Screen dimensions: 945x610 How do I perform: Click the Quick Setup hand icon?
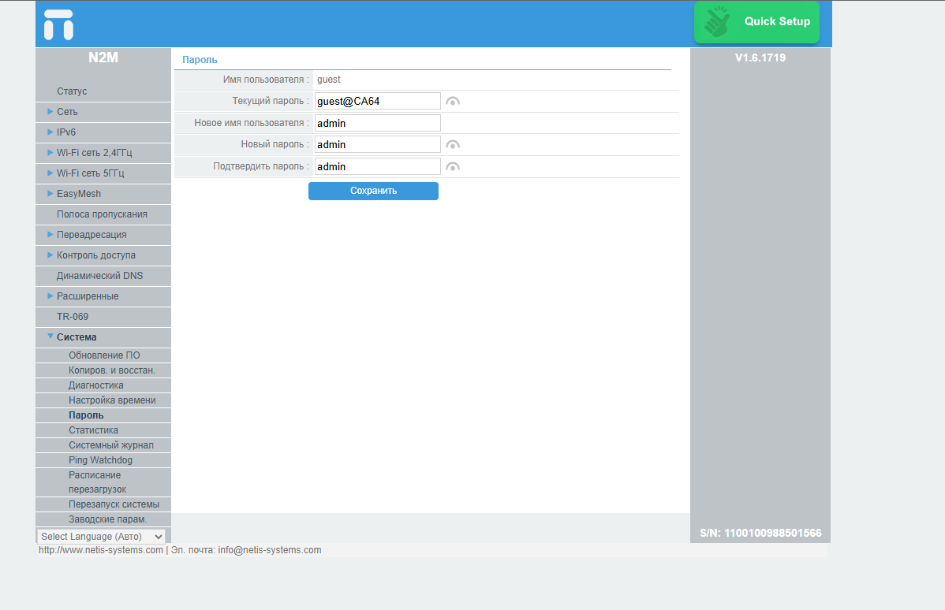717,22
